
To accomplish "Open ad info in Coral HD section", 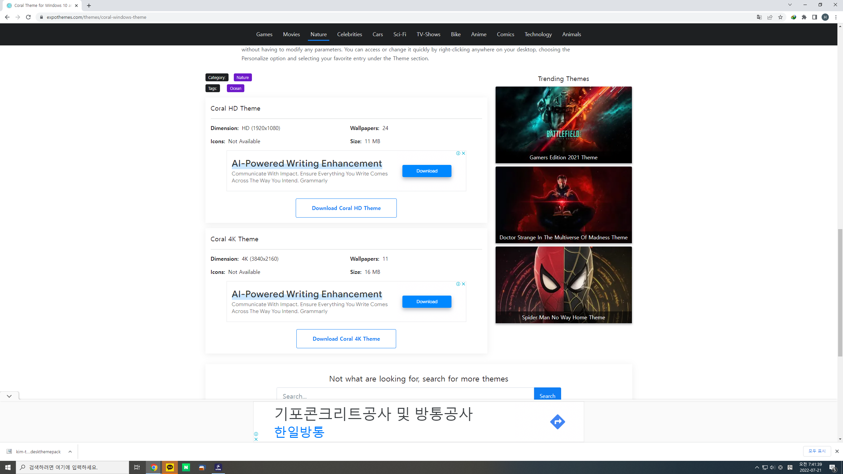I will coord(458,153).
